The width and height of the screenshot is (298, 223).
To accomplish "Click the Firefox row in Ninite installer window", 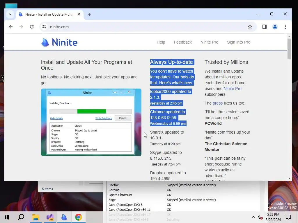I will pyautogui.click(x=183, y=185).
